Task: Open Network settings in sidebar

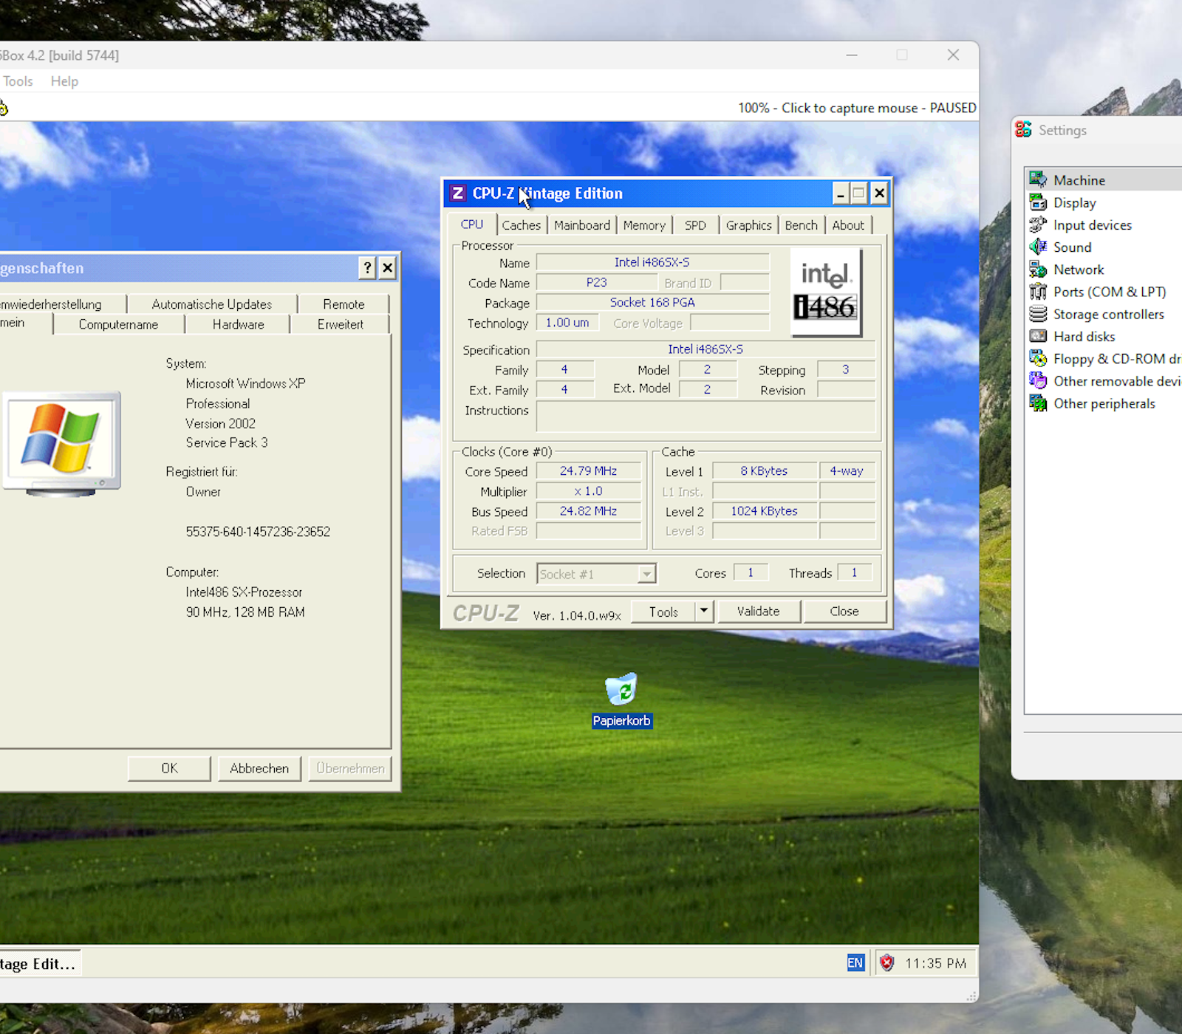Action: point(1078,270)
